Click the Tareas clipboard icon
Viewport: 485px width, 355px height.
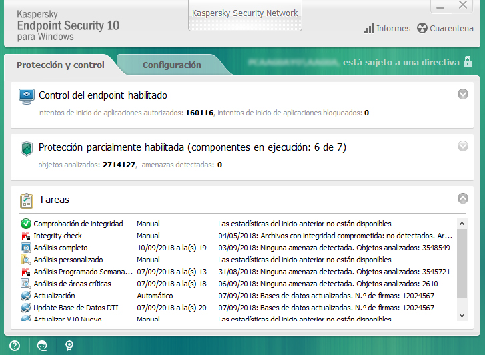(27, 201)
